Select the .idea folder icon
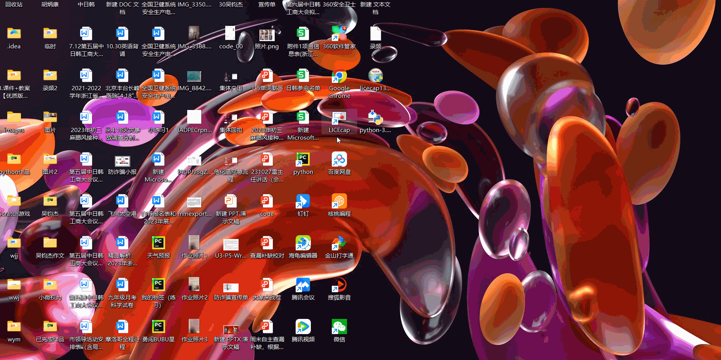Screen dimensions: 721x360 point(14,34)
